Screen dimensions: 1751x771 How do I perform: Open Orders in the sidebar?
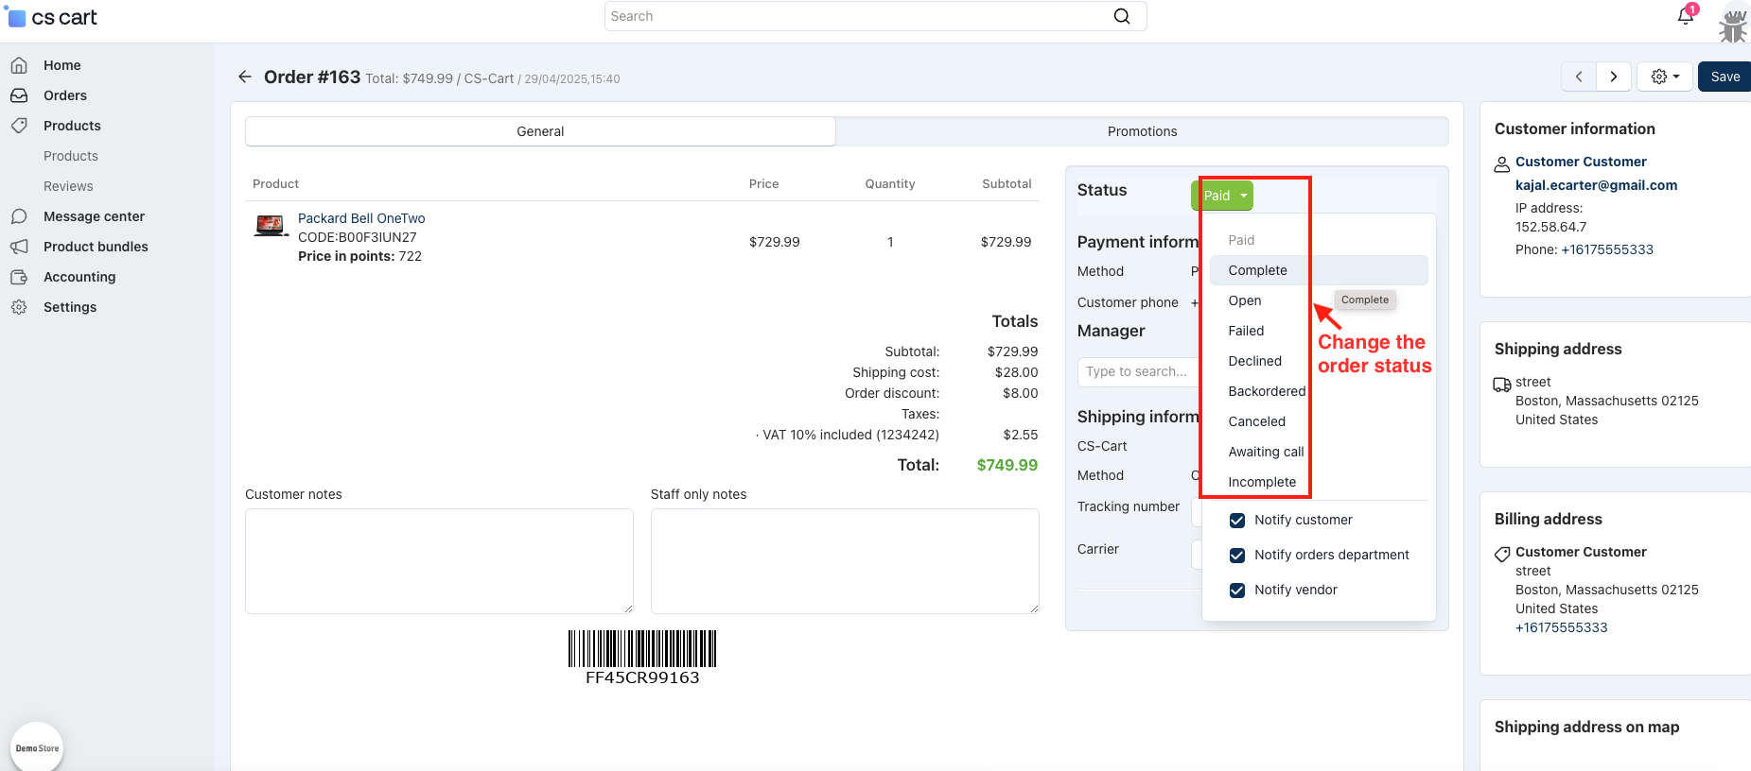tap(65, 95)
